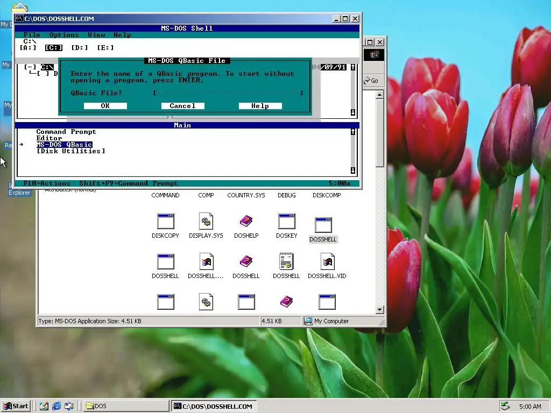
Task: Click Explorer window's scroll down arrow
Action: (379, 310)
